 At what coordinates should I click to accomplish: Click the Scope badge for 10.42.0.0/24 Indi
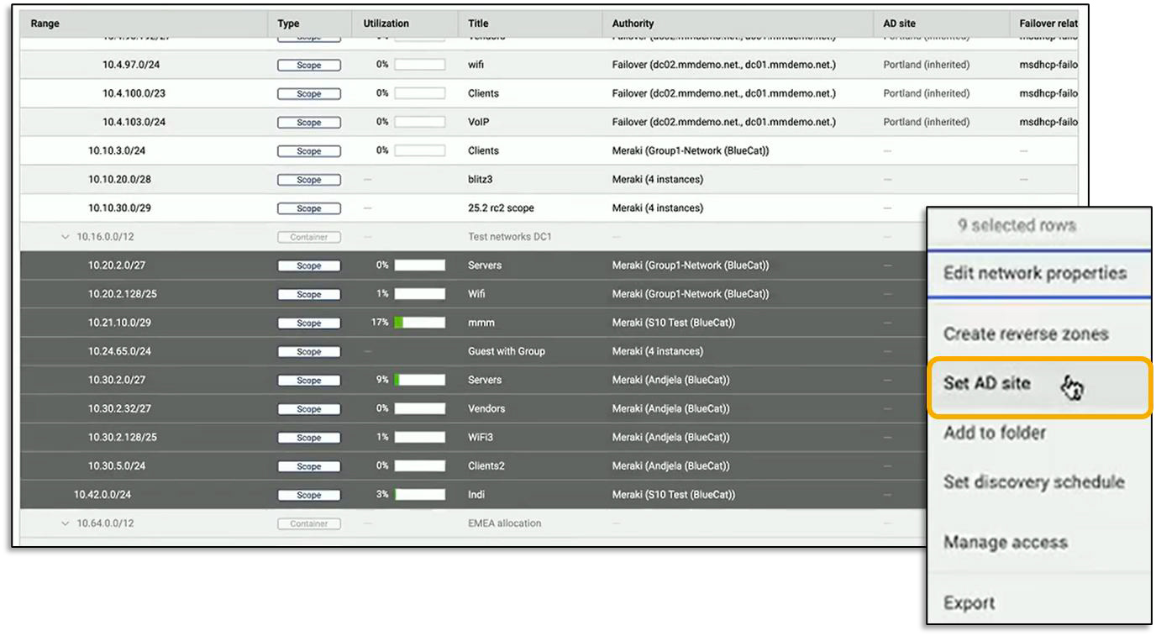(x=311, y=494)
